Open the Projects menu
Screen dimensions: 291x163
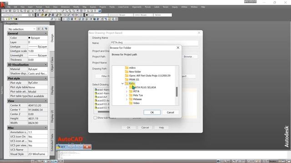(103, 7)
